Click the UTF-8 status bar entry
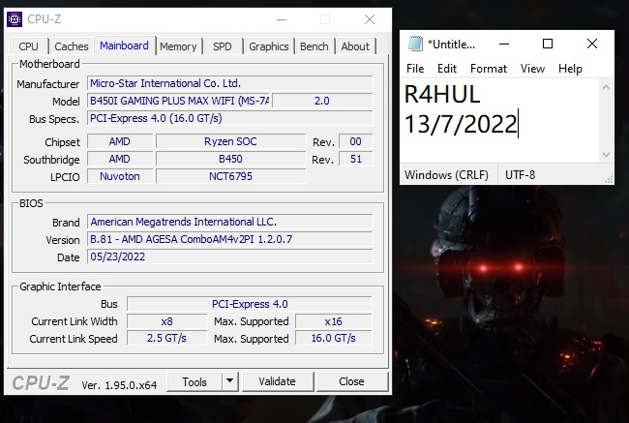This screenshot has height=423, width=629. (521, 175)
